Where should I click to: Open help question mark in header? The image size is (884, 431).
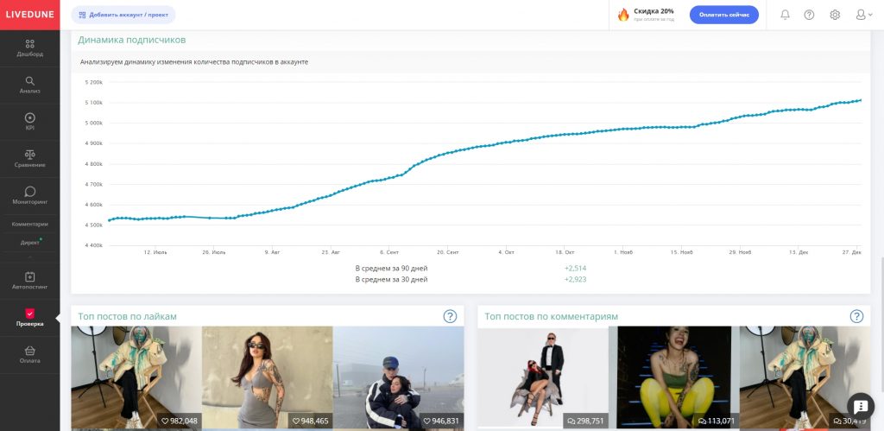click(809, 15)
